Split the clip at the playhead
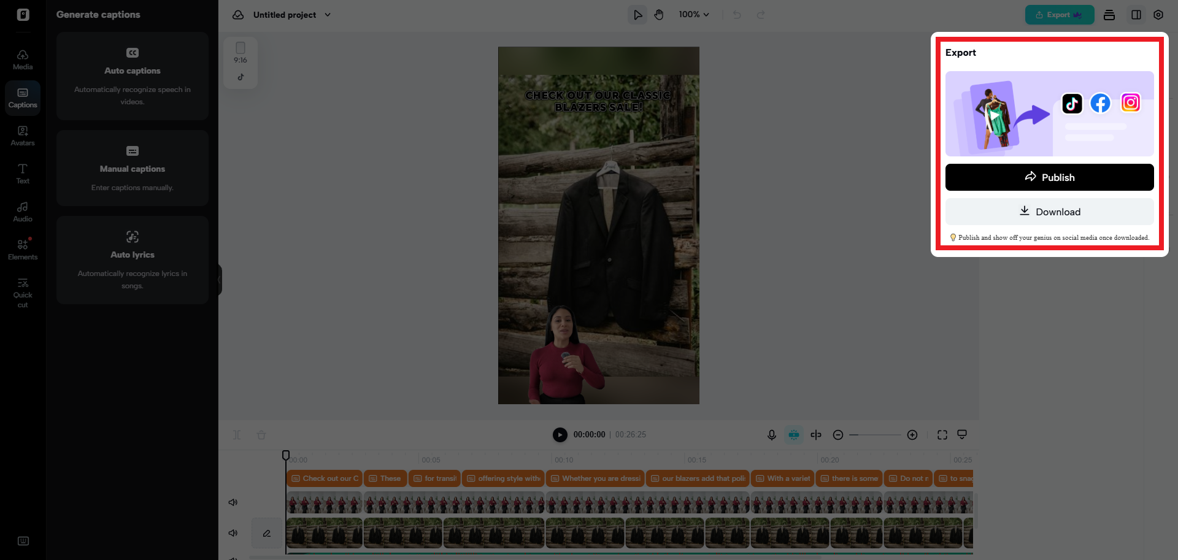The image size is (1178, 560). tap(816, 434)
